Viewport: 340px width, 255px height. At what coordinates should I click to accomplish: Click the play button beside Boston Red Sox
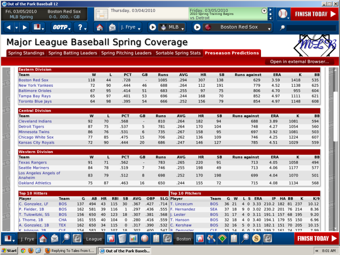[x=197, y=27]
